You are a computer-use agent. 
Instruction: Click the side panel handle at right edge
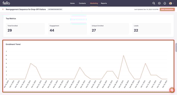click(x=176, y=47)
